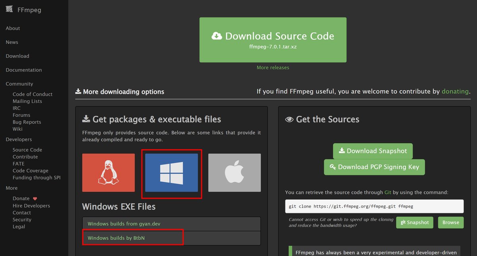Open Hire Developers link
Viewport: 477px width, 256px height.
pyautogui.click(x=31, y=206)
